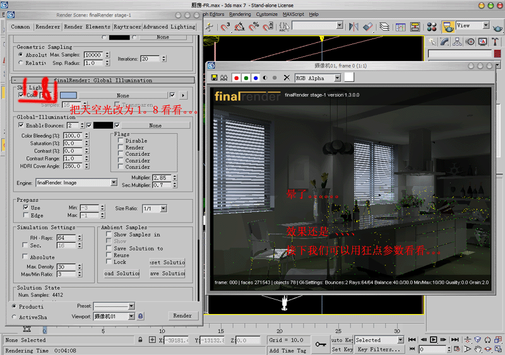Open the GI Engine dropdown
Viewport: 505px width, 355px height.
(x=76, y=182)
